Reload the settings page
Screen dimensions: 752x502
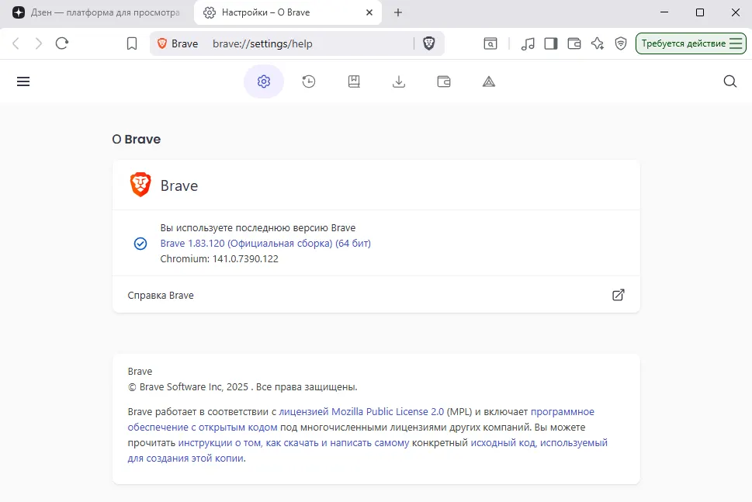point(62,43)
